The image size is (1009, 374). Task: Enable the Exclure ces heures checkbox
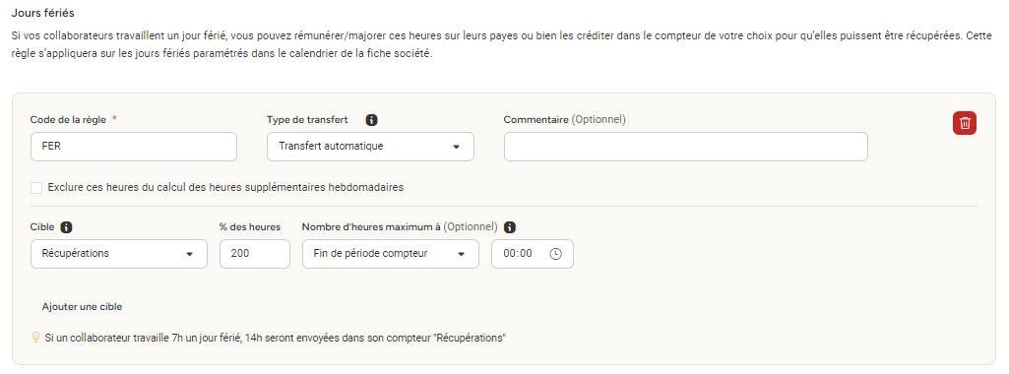[36, 187]
